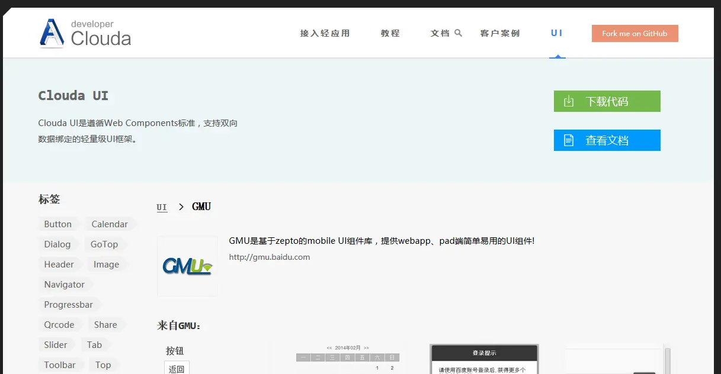Click the calendar 2014年02月 preview thumbnail
This screenshot has height=374, width=721.
pos(348,357)
